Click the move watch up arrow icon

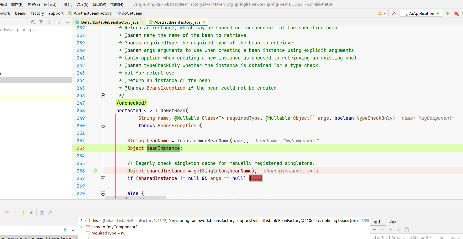coord(390,230)
